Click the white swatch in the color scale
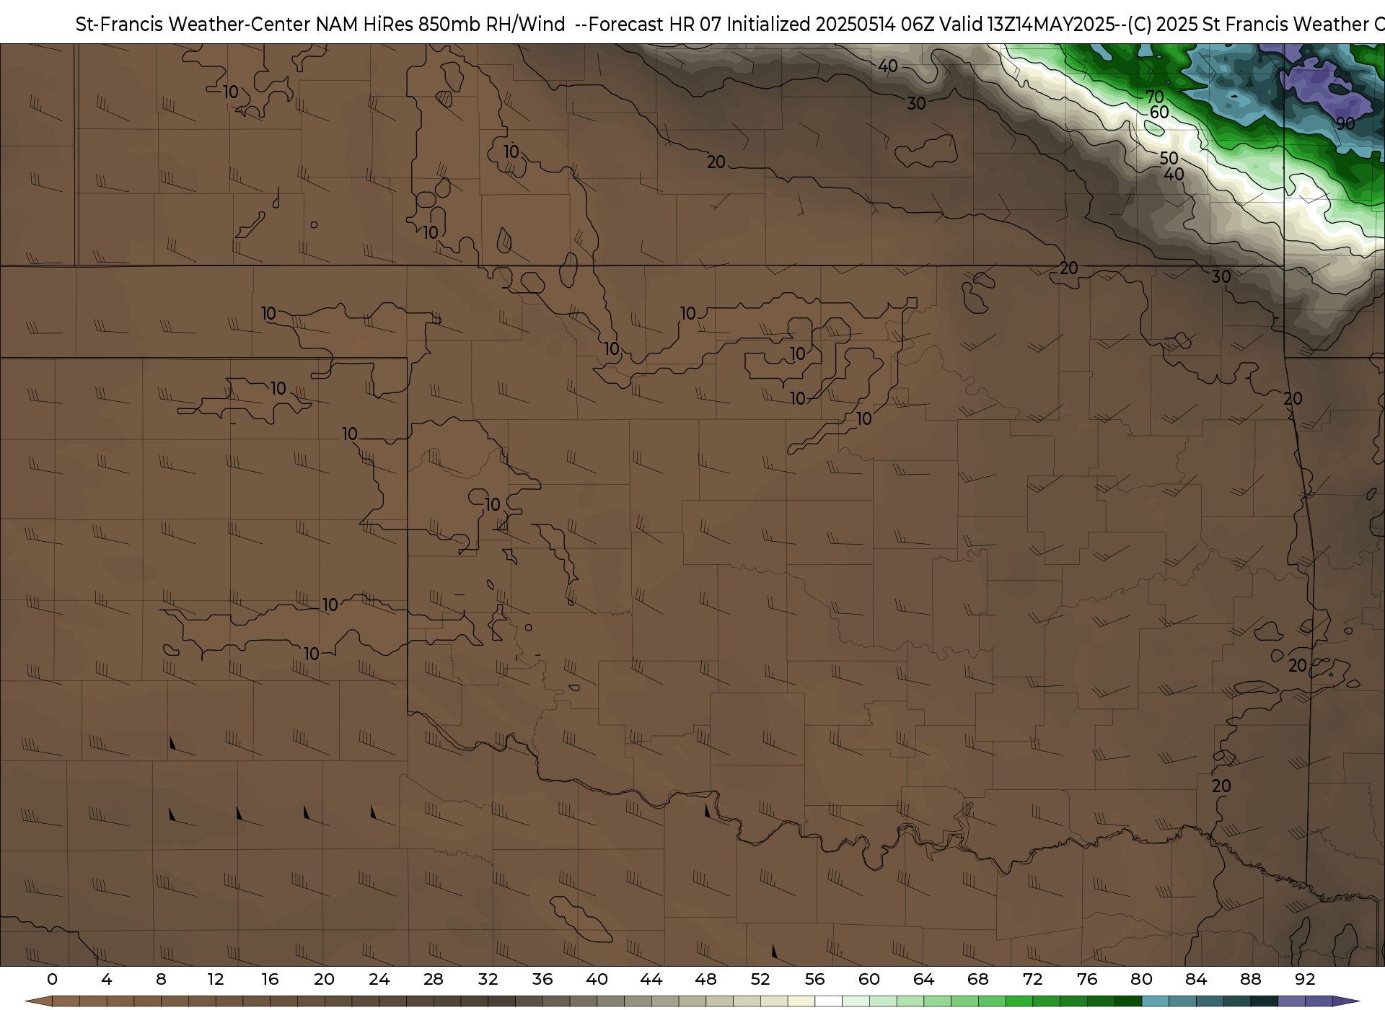The width and height of the screenshot is (1385, 1010). click(828, 1001)
